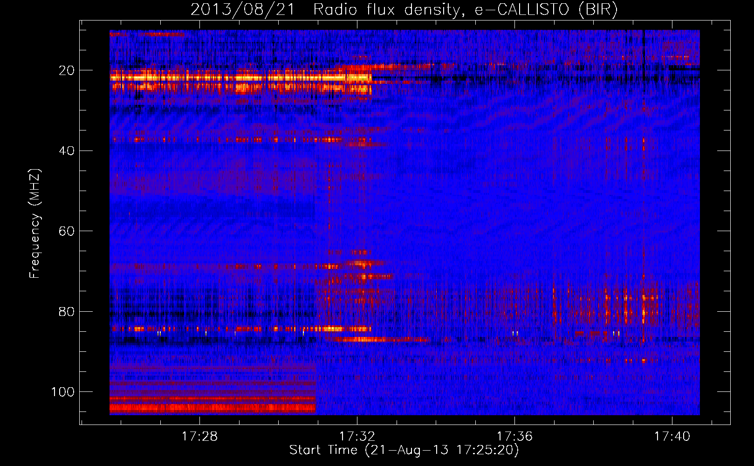Click the '40' frequency tick label
Viewport: 754px width, 466px height.
(x=67, y=151)
